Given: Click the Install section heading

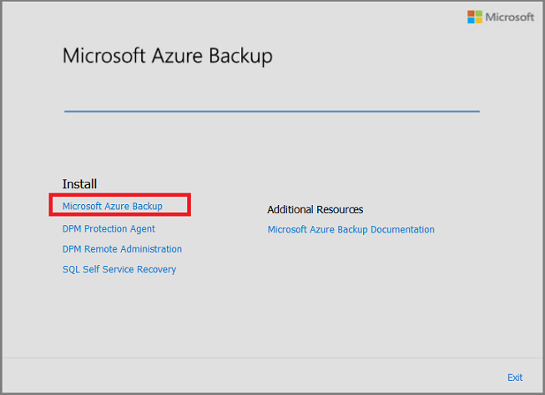Looking at the screenshot, I should (80, 183).
